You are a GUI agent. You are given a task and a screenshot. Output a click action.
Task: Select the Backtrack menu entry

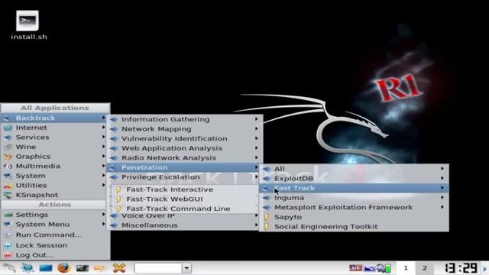(53, 118)
